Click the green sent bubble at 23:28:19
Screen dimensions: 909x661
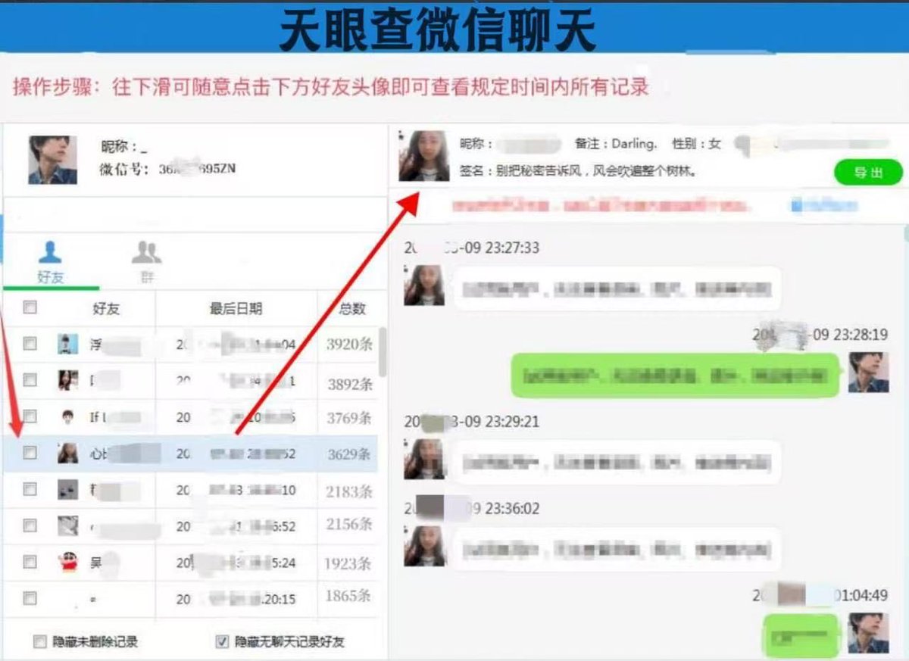click(x=676, y=375)
